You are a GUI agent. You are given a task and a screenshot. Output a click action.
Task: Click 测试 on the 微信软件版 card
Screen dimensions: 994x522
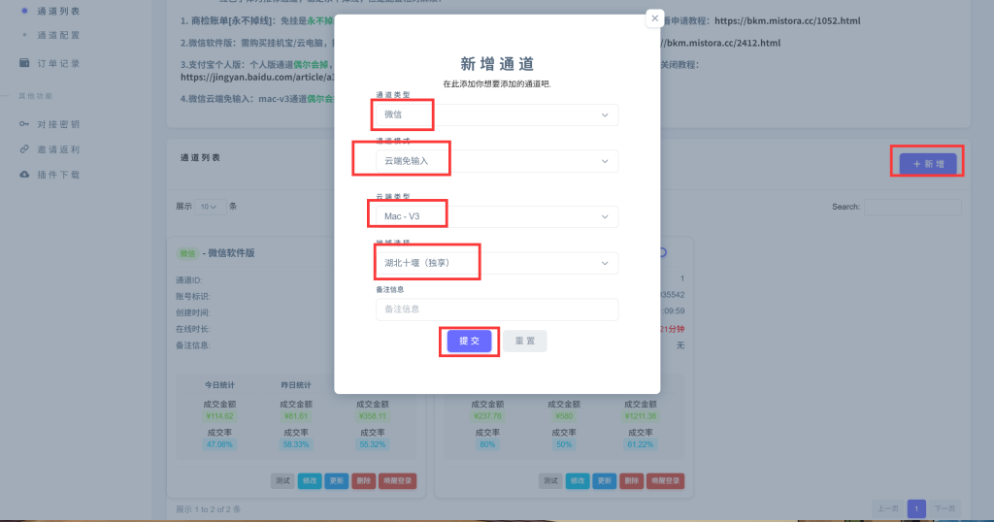coord(282,481)
